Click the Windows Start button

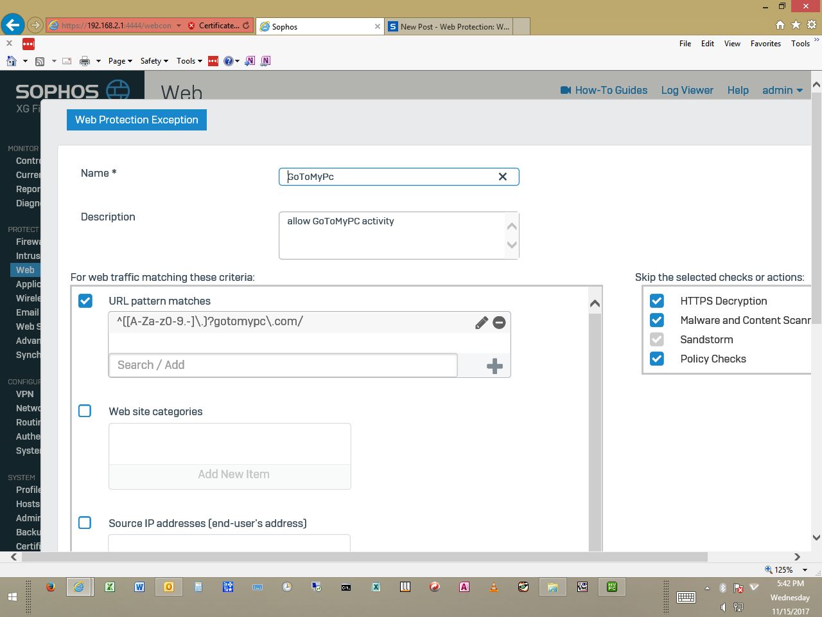(x=12, y=596)
